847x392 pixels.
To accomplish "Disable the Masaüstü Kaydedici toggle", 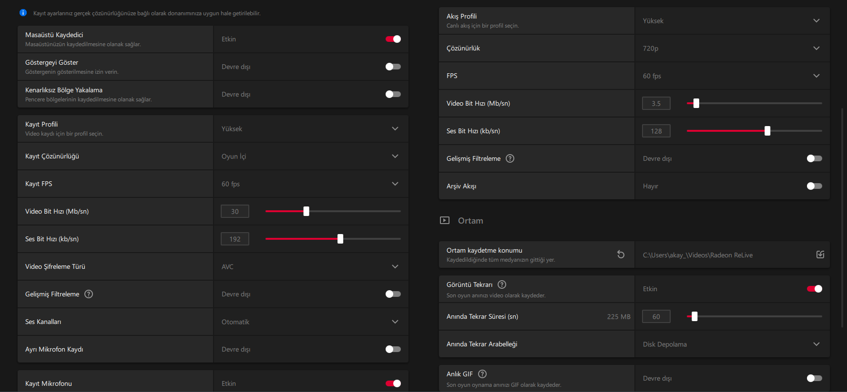I will [x=393, y=39].
